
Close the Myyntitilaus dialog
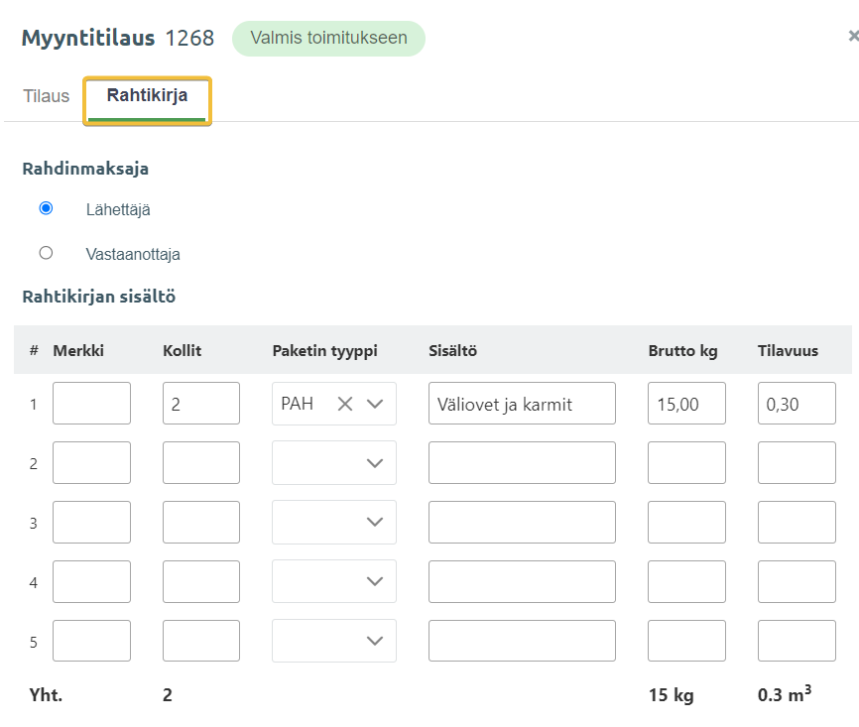point(853,38)
